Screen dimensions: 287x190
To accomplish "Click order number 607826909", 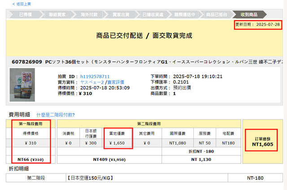I will coord(27,62).
